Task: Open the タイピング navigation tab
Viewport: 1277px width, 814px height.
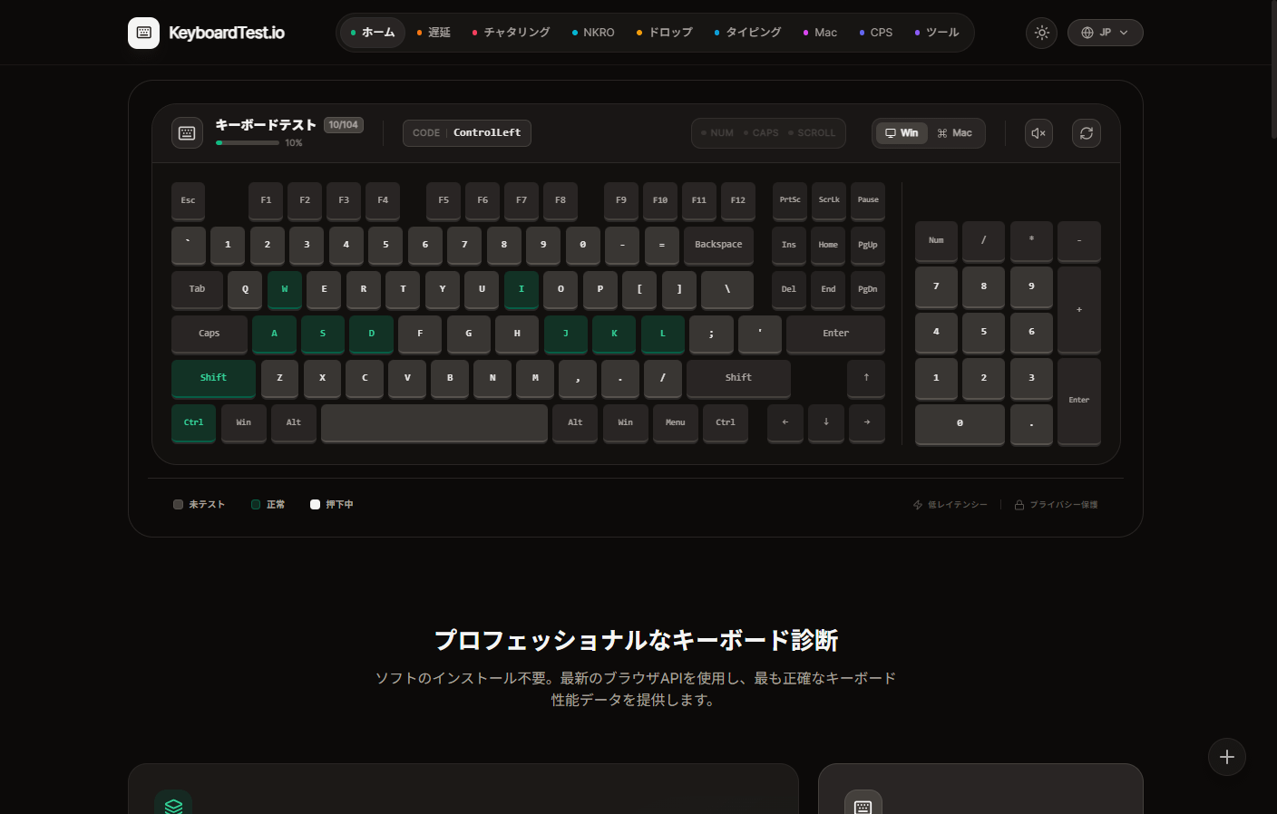Action: 747,33
